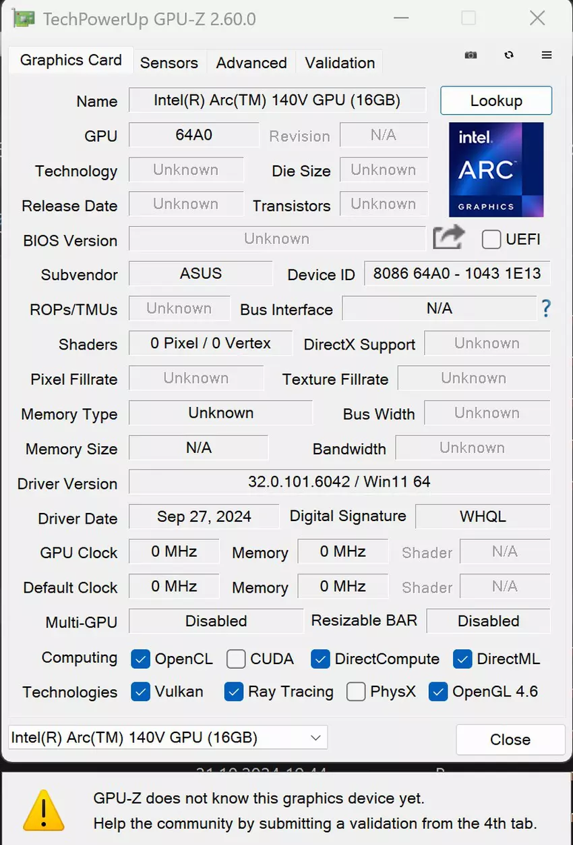The image size is (573, 845).
Task: Expand the GPU selection dropdown
Action: click(x=315, y=738)
